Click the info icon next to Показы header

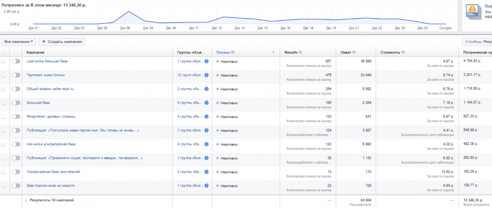pyautogui.click(x=233, y=52)
